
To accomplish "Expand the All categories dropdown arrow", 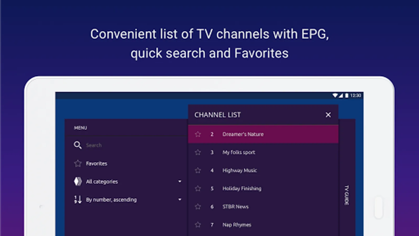I will [x=180, y=181].
